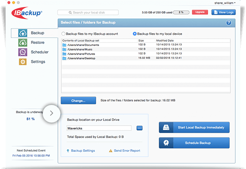Click the search magnifier icon

70,12
